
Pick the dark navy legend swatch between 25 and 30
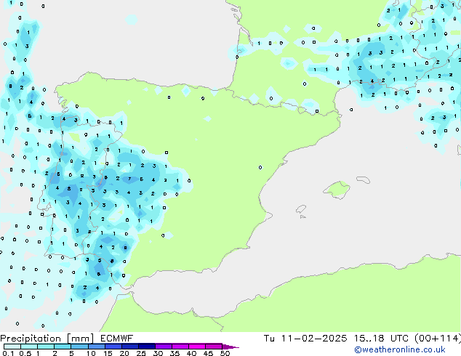(x=147, y=347)
